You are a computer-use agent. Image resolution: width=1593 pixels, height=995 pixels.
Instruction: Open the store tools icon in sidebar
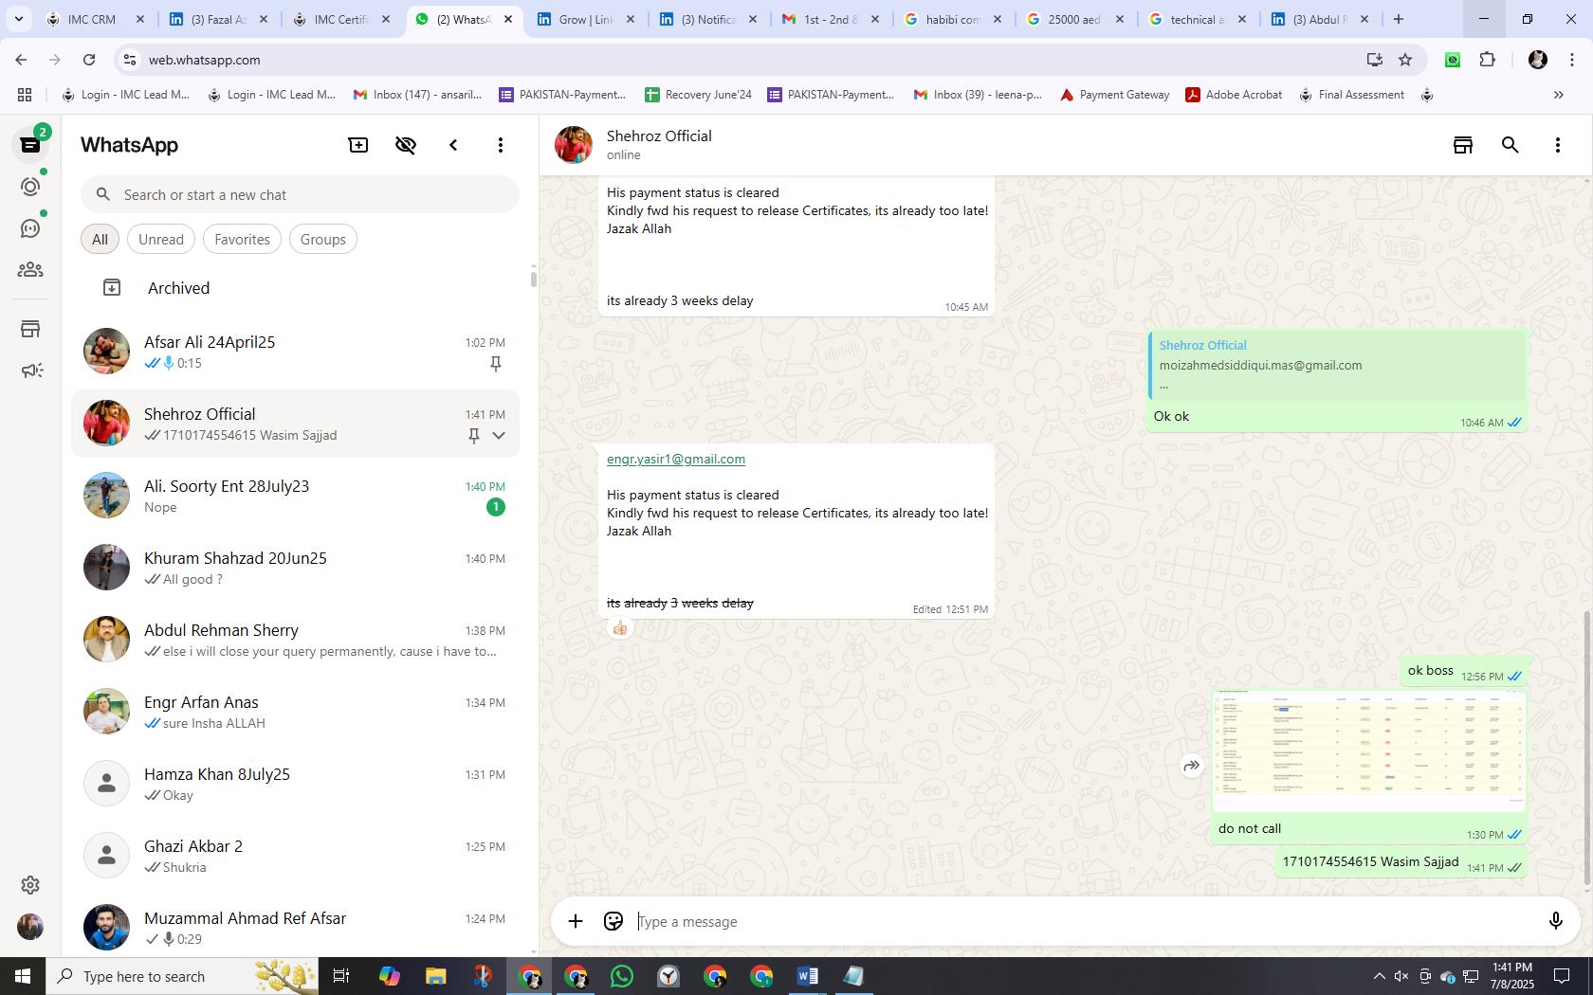tap(30, 329)
